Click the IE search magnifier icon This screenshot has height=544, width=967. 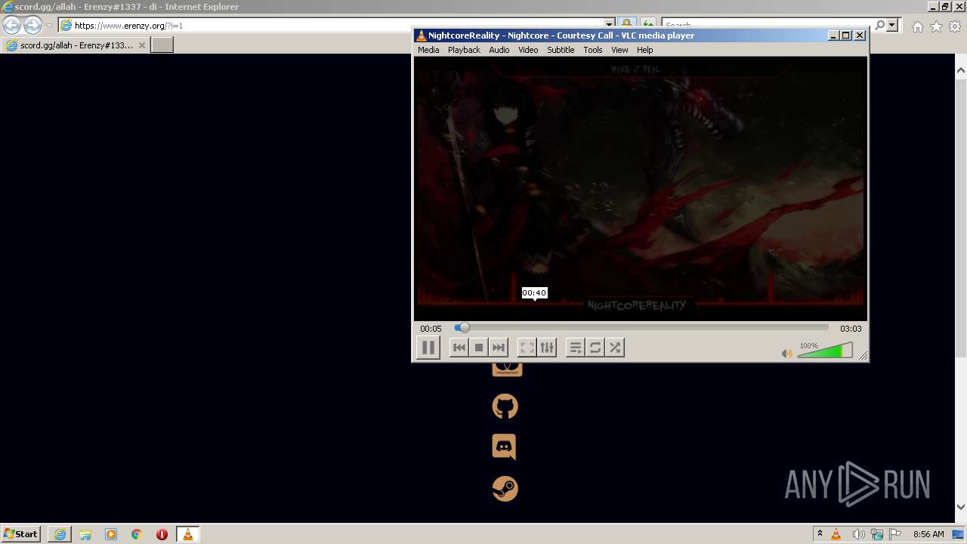(879, 25)
